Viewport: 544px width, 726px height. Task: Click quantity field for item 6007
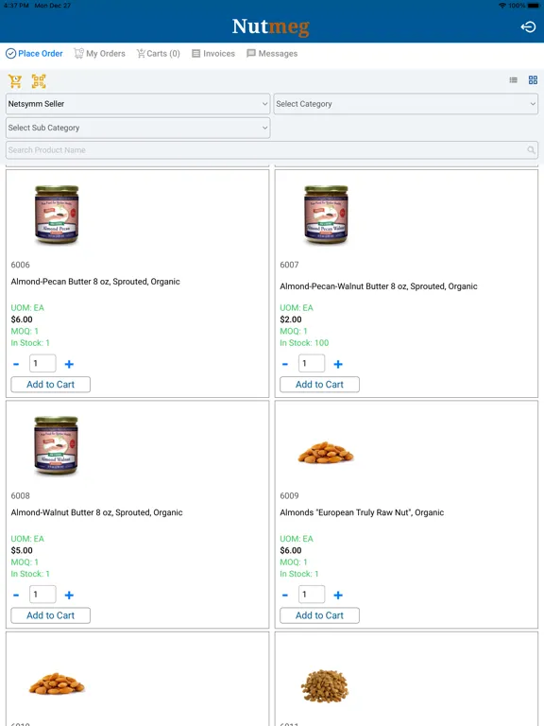point(312,363)
